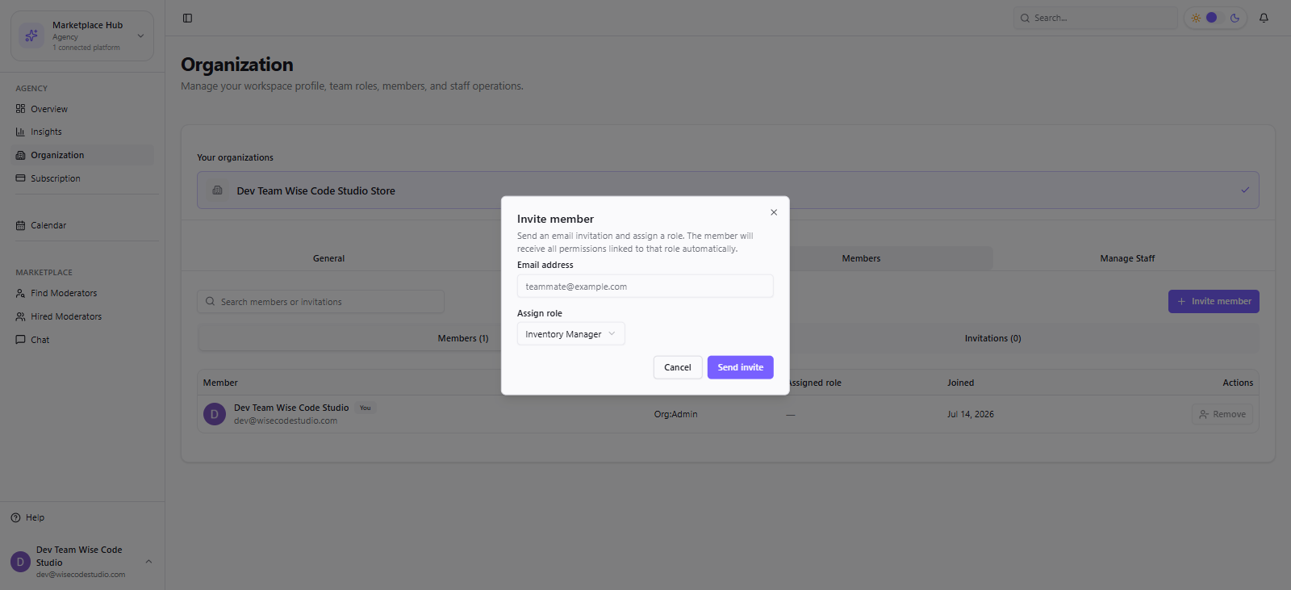Screen dimensions: 1291x590
Task: Open Organization in sidebar
Action: click(82, 155)
